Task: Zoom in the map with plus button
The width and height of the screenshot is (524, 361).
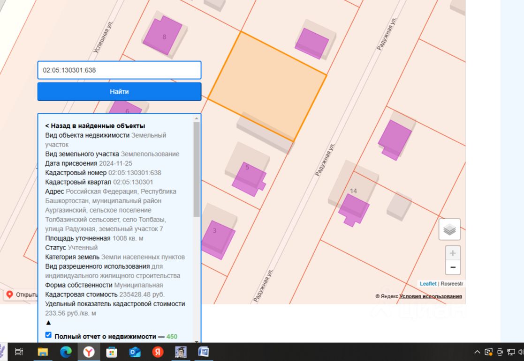Action: [x=453, y=253]
